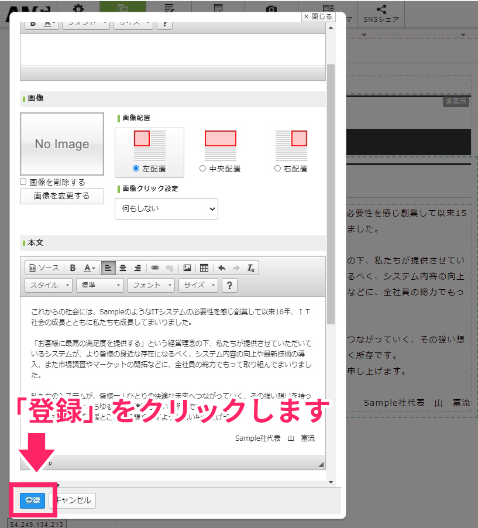This screenshot has height=528, width=478.
Task: Redo edit in 本文 editor toolbar
Action: (x=236, y=268)
